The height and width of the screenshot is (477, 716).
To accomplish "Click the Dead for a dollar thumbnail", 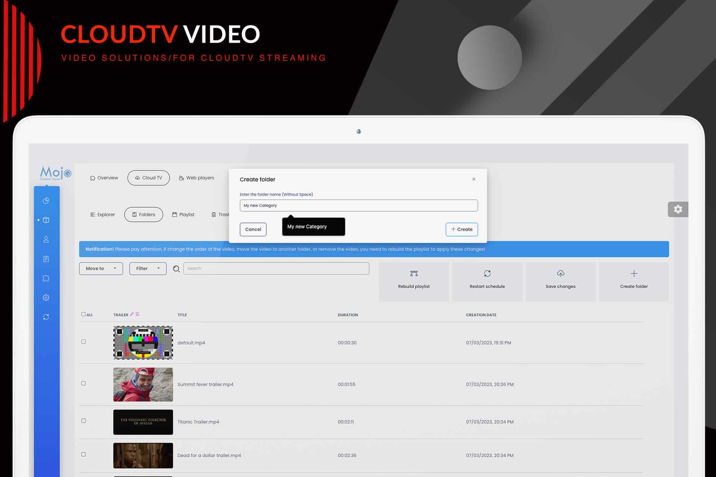I will click(x=143, y=455).
